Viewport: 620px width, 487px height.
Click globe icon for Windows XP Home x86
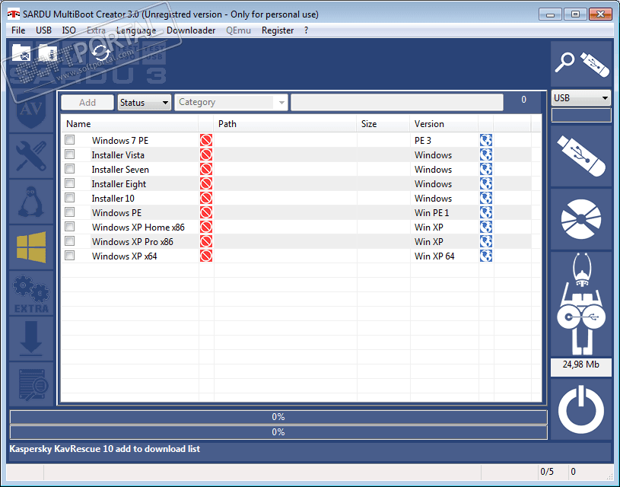[x=486, y=227]
